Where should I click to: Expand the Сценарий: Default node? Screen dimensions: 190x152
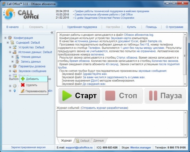(x=8, y=42)
